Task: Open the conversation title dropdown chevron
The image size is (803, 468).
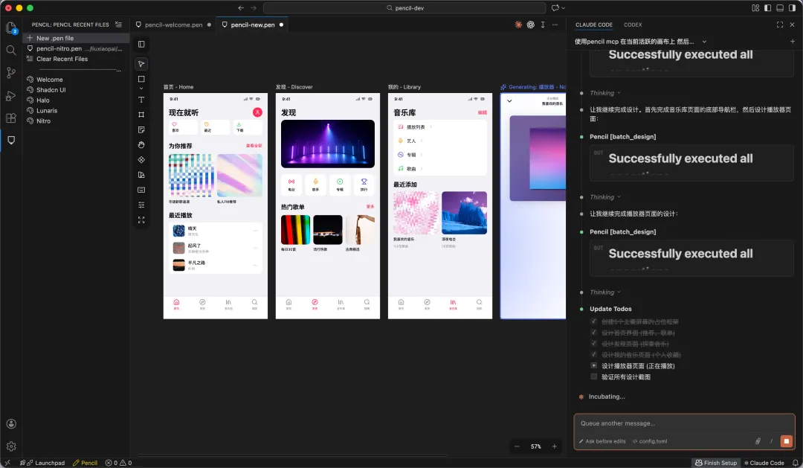Action: click(x=704, y=42)
